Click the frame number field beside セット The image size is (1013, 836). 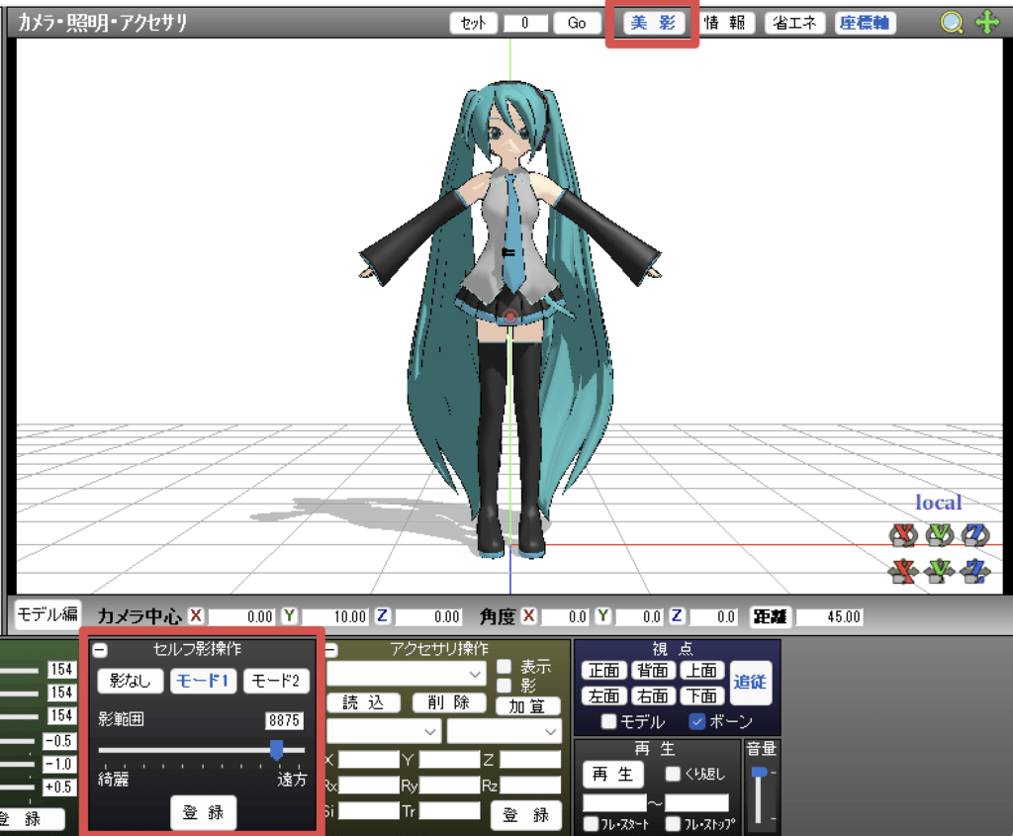(x=526, y=24)
